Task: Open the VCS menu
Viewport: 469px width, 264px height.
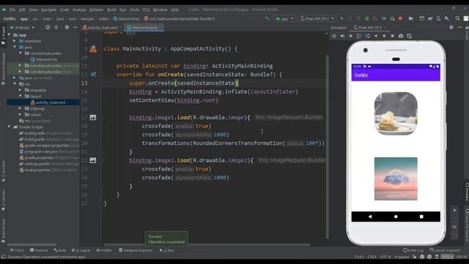Action: click(x=146, y=10)
